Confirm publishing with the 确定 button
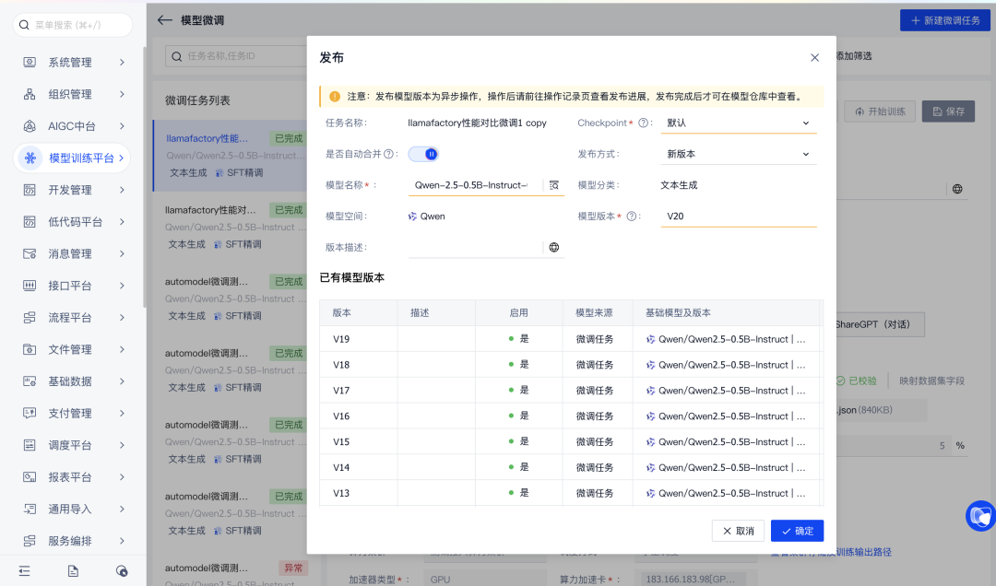Screen dimensions: 996x586 tap(797, 531)
